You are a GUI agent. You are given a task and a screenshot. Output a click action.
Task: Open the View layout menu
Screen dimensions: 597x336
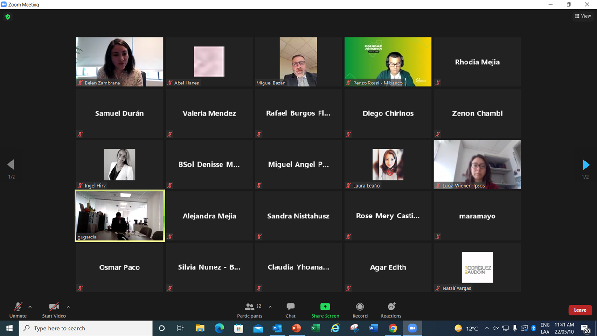point(583,16)
